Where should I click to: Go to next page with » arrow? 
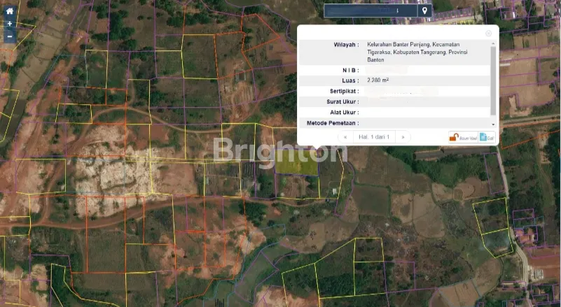pyautogui.click(x=403, y=137)
